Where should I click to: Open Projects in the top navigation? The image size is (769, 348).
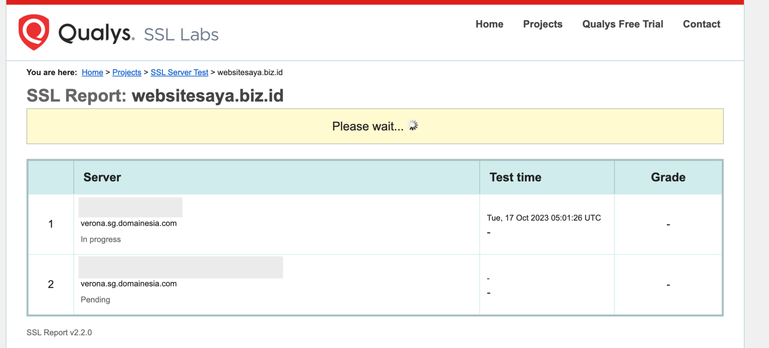click(543, 24)
